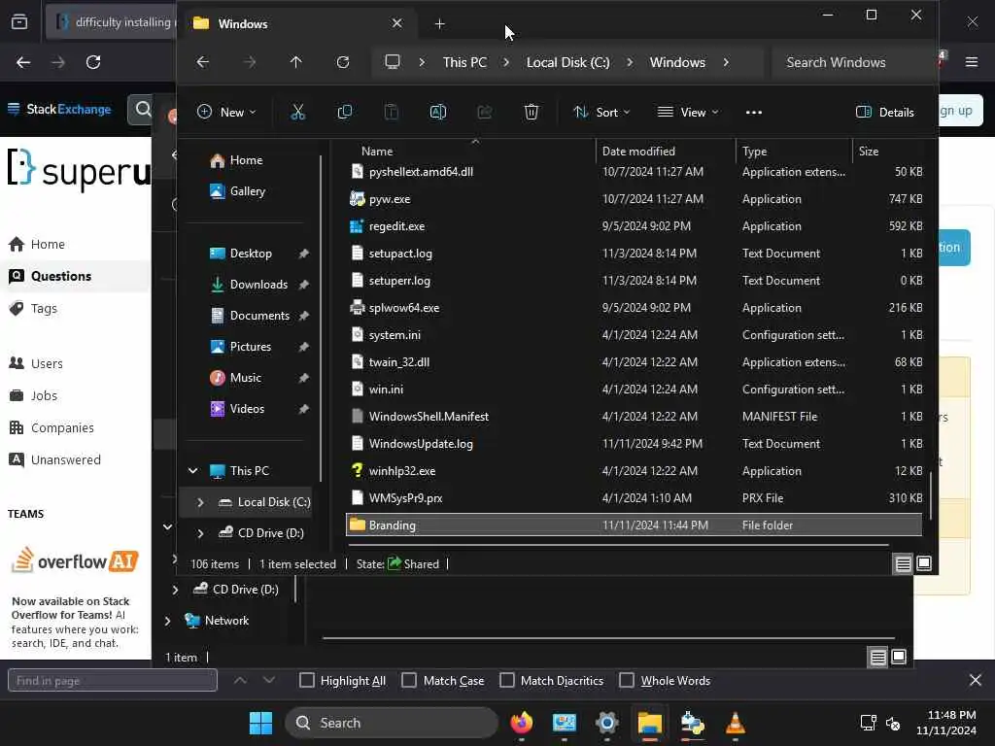Viewport: 995px width, 746px height.
Task: Open File Explorer from the taskbar
Action: pyautogui.click(x=650, y=723)
